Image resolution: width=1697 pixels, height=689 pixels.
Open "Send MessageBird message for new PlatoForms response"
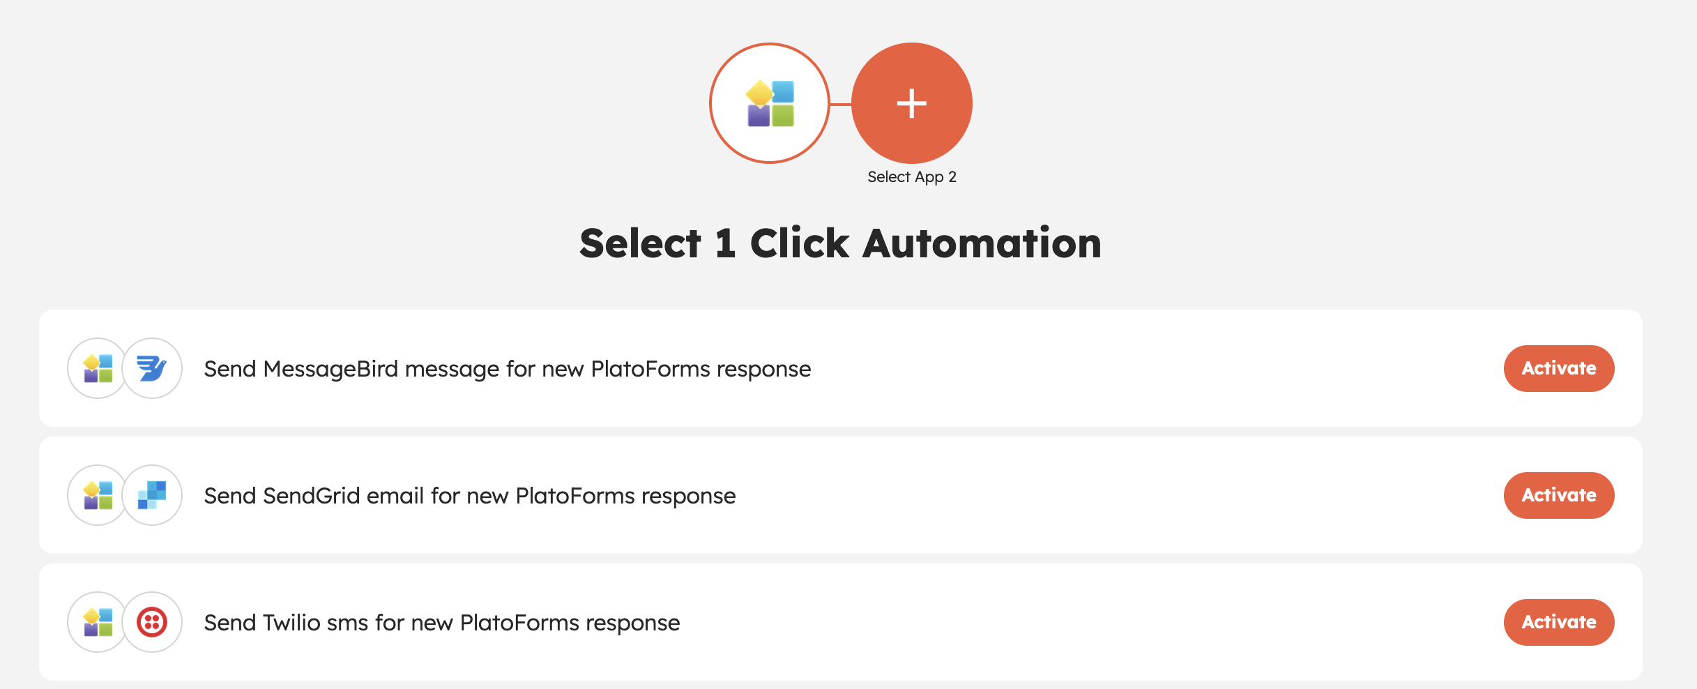(507, 368)
